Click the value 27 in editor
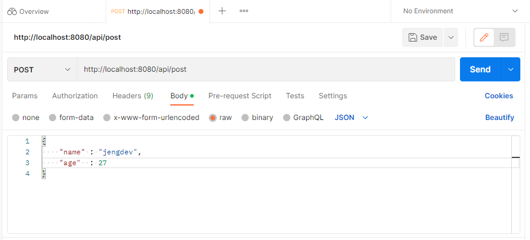 (103, 163)
